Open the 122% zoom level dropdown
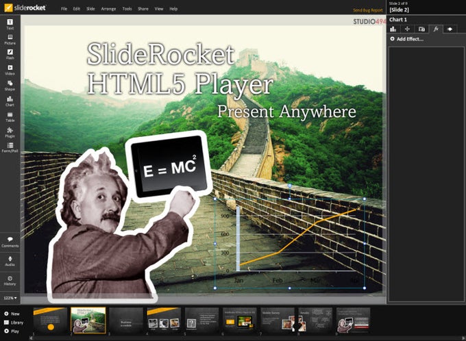Image resolution: width=466 pixels, height=341 pixels. 10,298
